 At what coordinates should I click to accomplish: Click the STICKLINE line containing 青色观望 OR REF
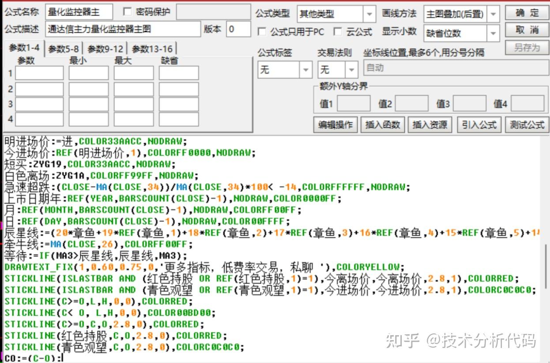pos(270,290)
